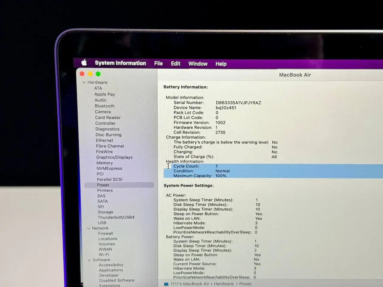
Task: Select Memory in the sidebar
Action: point(105,163)
